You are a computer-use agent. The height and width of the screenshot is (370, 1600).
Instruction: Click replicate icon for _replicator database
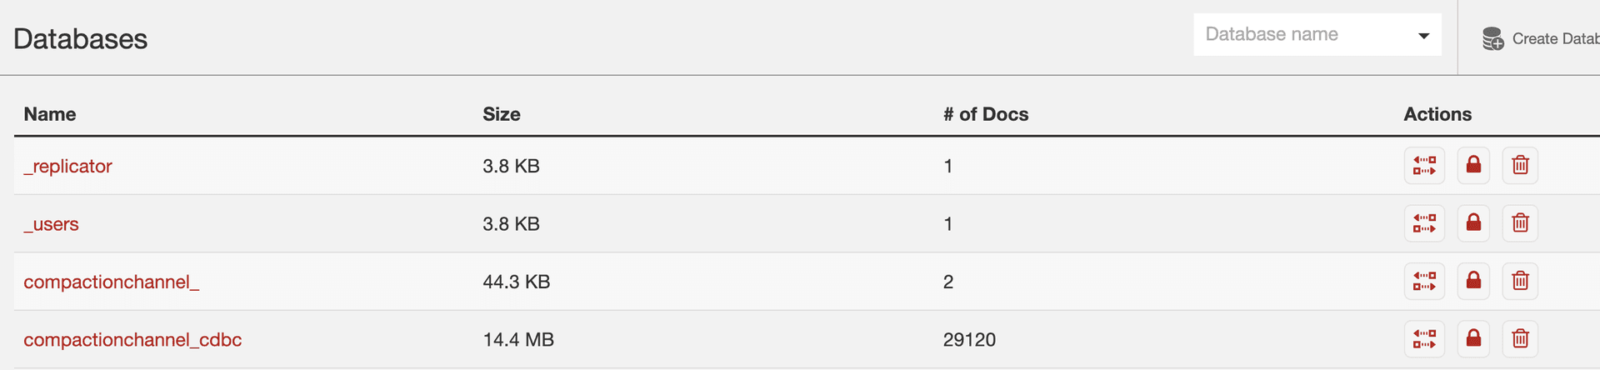click(x=1424, y=165)
